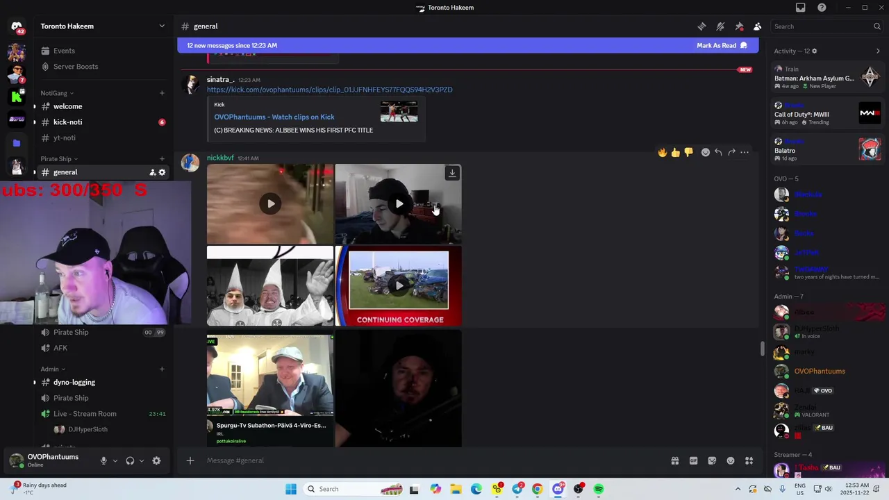This screenshot has height=500, width=889.
Task: Toggle microphone mute in the user panel
Action: pyautogui.click(x=103, y=460)
